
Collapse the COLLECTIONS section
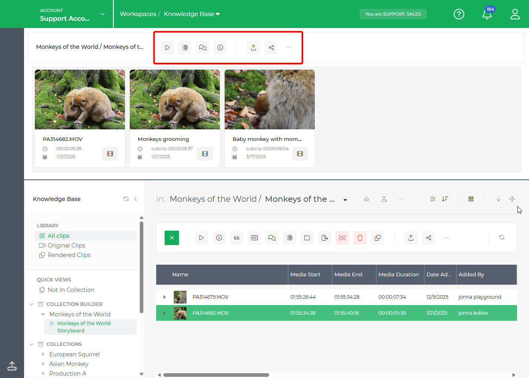coord(31,344)
